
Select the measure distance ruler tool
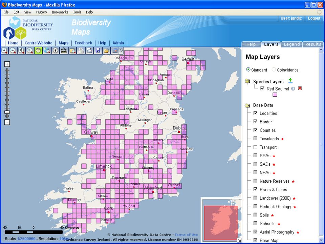point(64,50)
